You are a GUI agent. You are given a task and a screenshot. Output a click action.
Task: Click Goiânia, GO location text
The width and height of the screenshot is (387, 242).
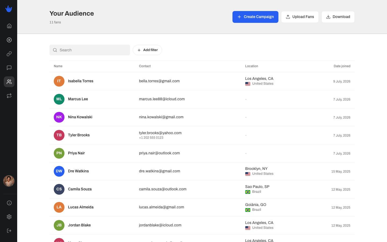click(x=256, y=205)
